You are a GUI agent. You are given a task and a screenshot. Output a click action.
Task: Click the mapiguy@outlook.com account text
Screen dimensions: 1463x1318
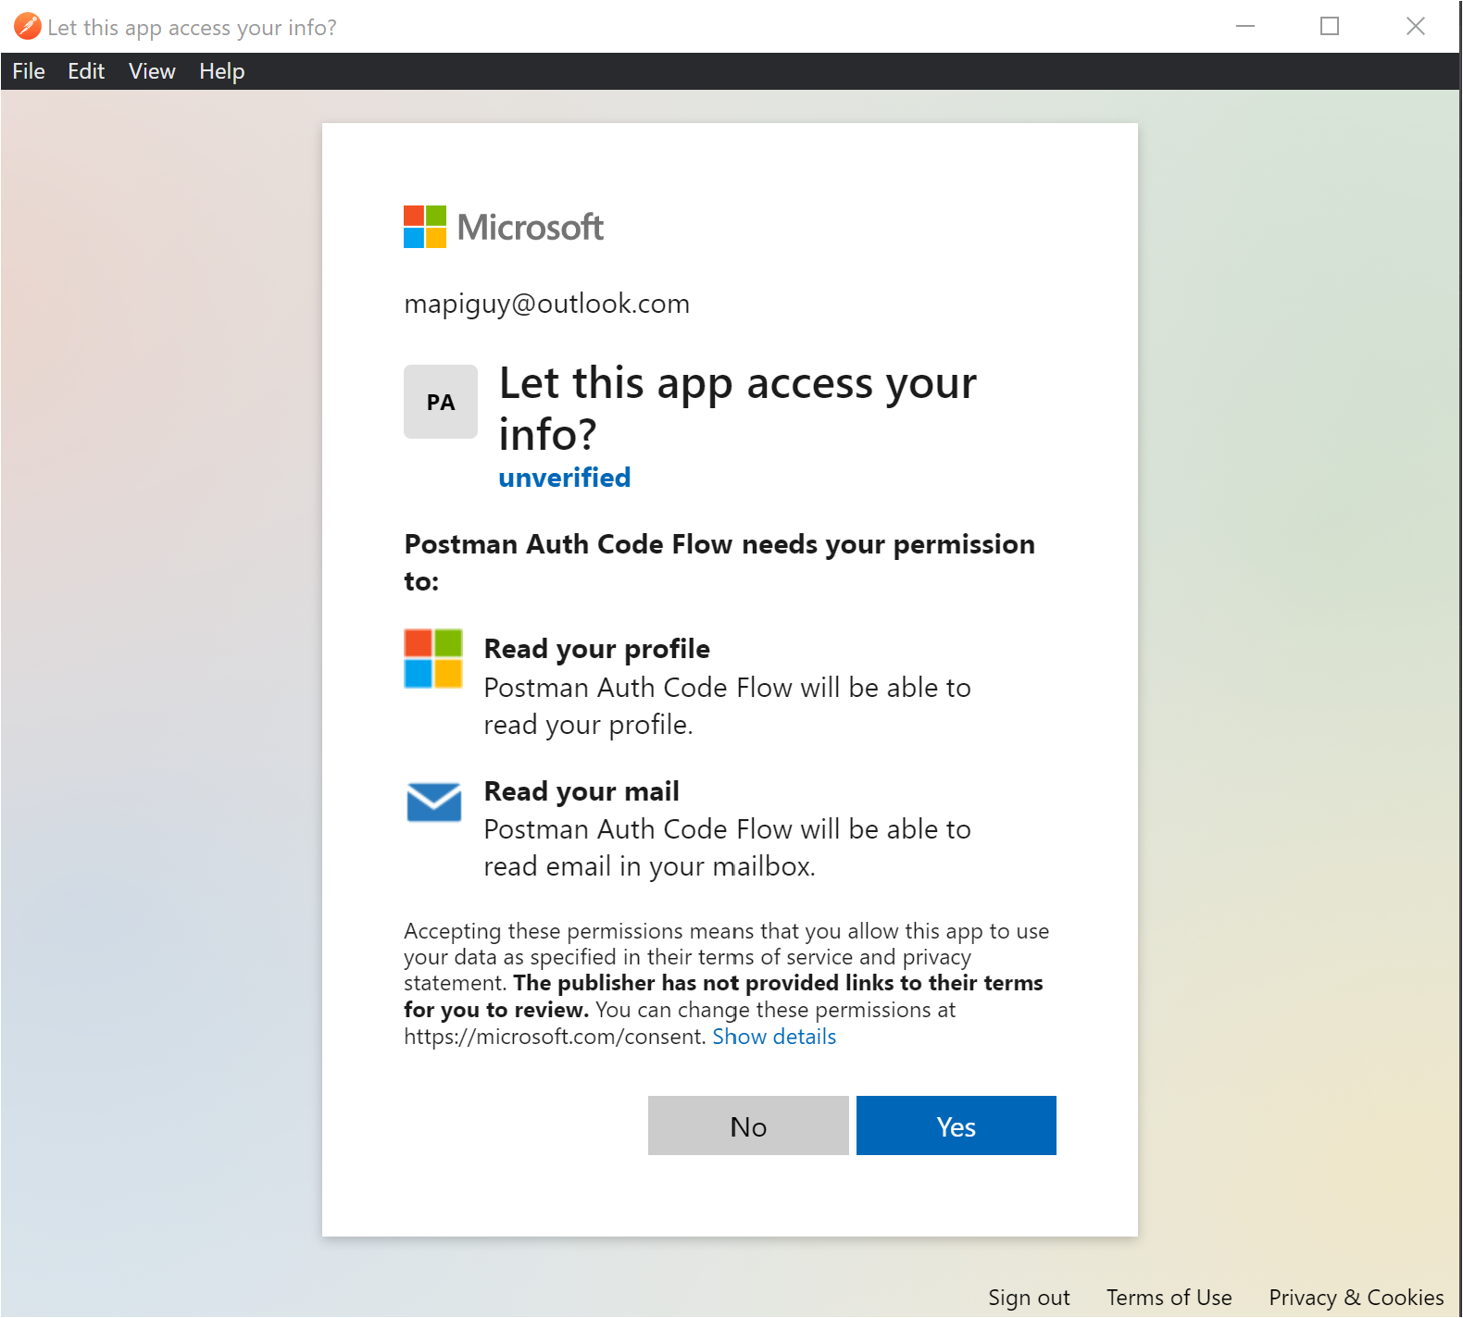click(546, 304)
